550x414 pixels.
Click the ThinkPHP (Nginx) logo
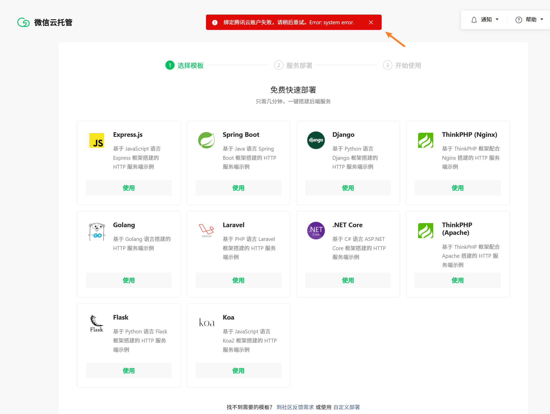click(x=426, y=140)
